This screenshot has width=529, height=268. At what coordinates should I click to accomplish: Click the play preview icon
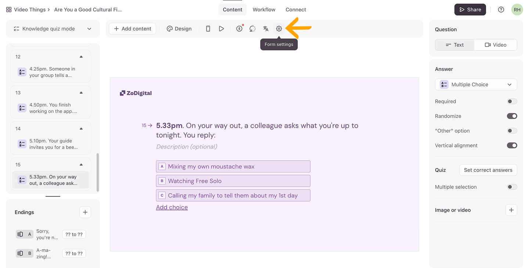coord(221,29)
